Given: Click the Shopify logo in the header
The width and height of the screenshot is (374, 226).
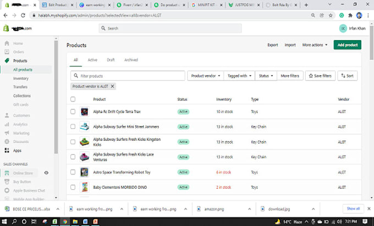Looking at the screenshot, I should click(6, 29).
